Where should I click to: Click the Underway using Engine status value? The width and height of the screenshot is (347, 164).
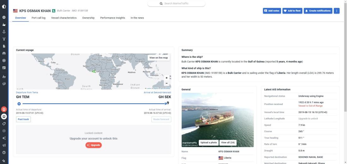pos(311,96)
